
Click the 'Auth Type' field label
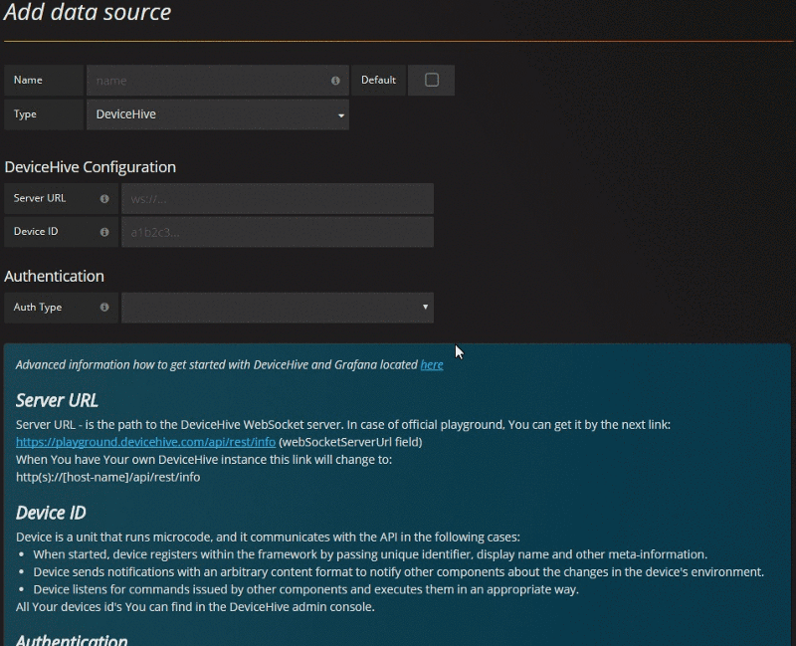pos(38,307)
